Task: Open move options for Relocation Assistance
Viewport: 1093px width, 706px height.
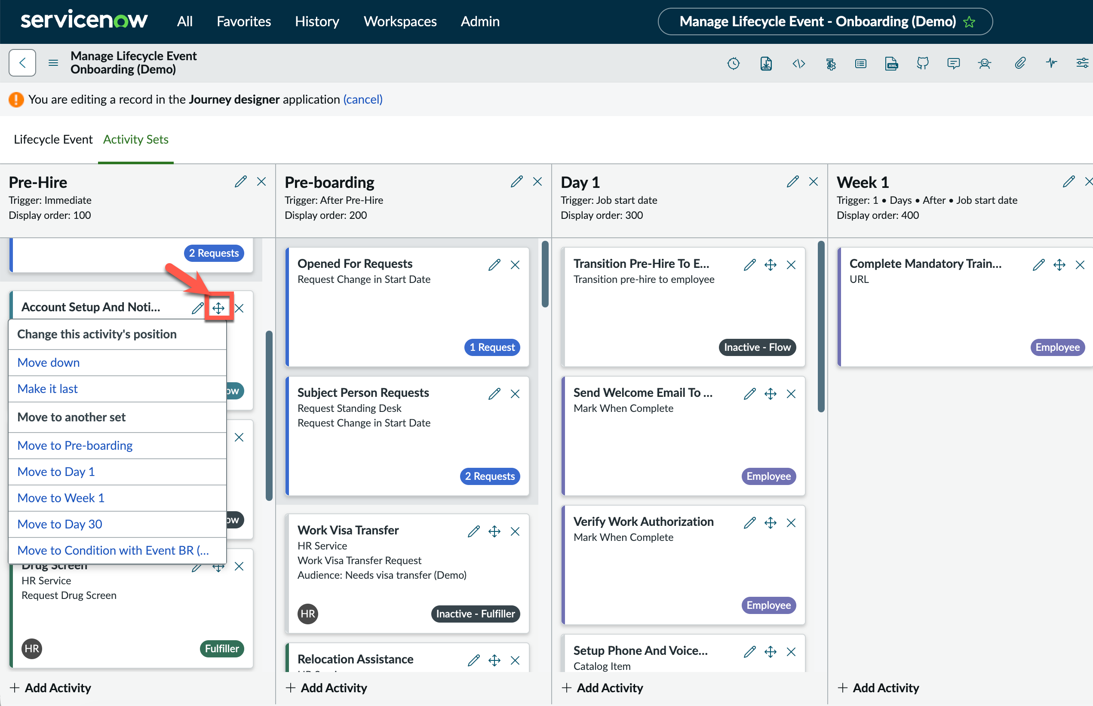Action: coord(494,660)
